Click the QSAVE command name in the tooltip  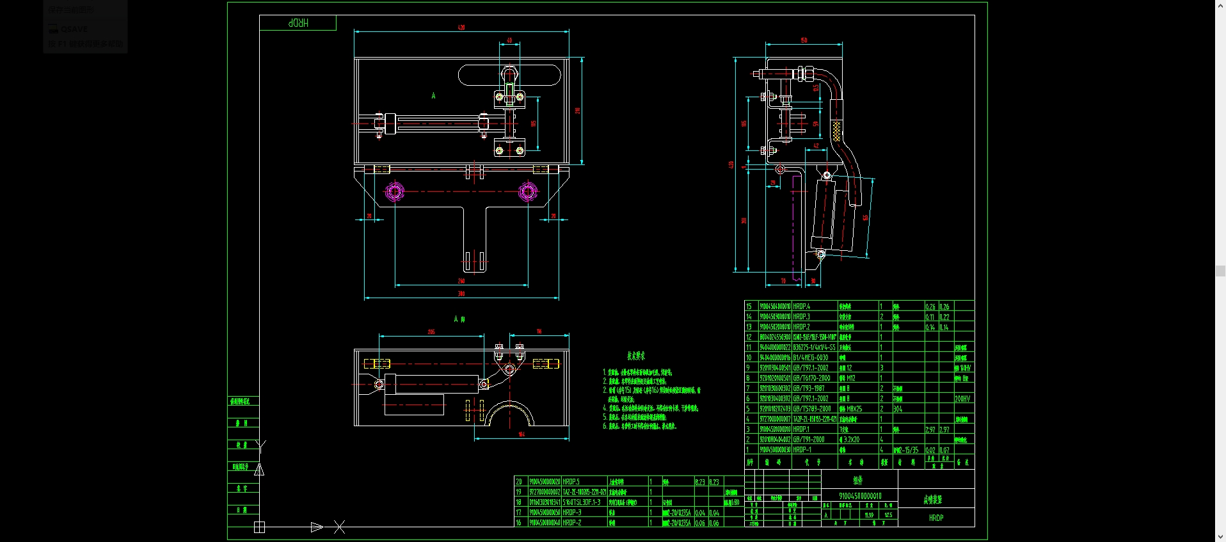74,29
